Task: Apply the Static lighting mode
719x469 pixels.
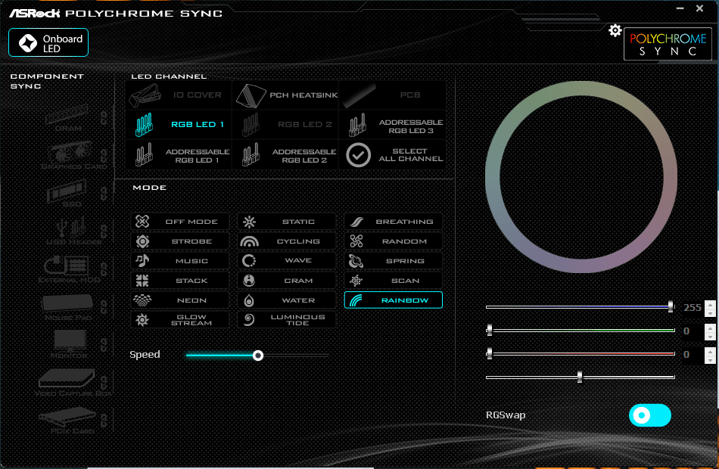Action: pos(287,222)
